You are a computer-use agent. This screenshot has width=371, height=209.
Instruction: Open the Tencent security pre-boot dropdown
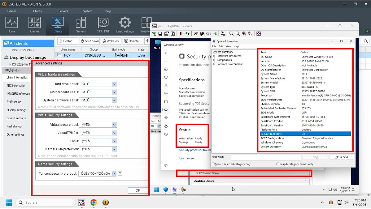click(x=114, y=174)
